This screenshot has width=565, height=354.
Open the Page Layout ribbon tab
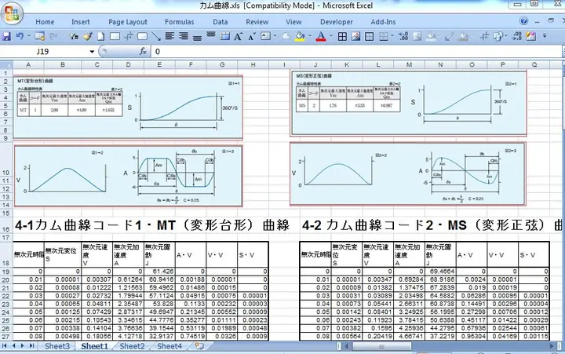tap(128, 22)
